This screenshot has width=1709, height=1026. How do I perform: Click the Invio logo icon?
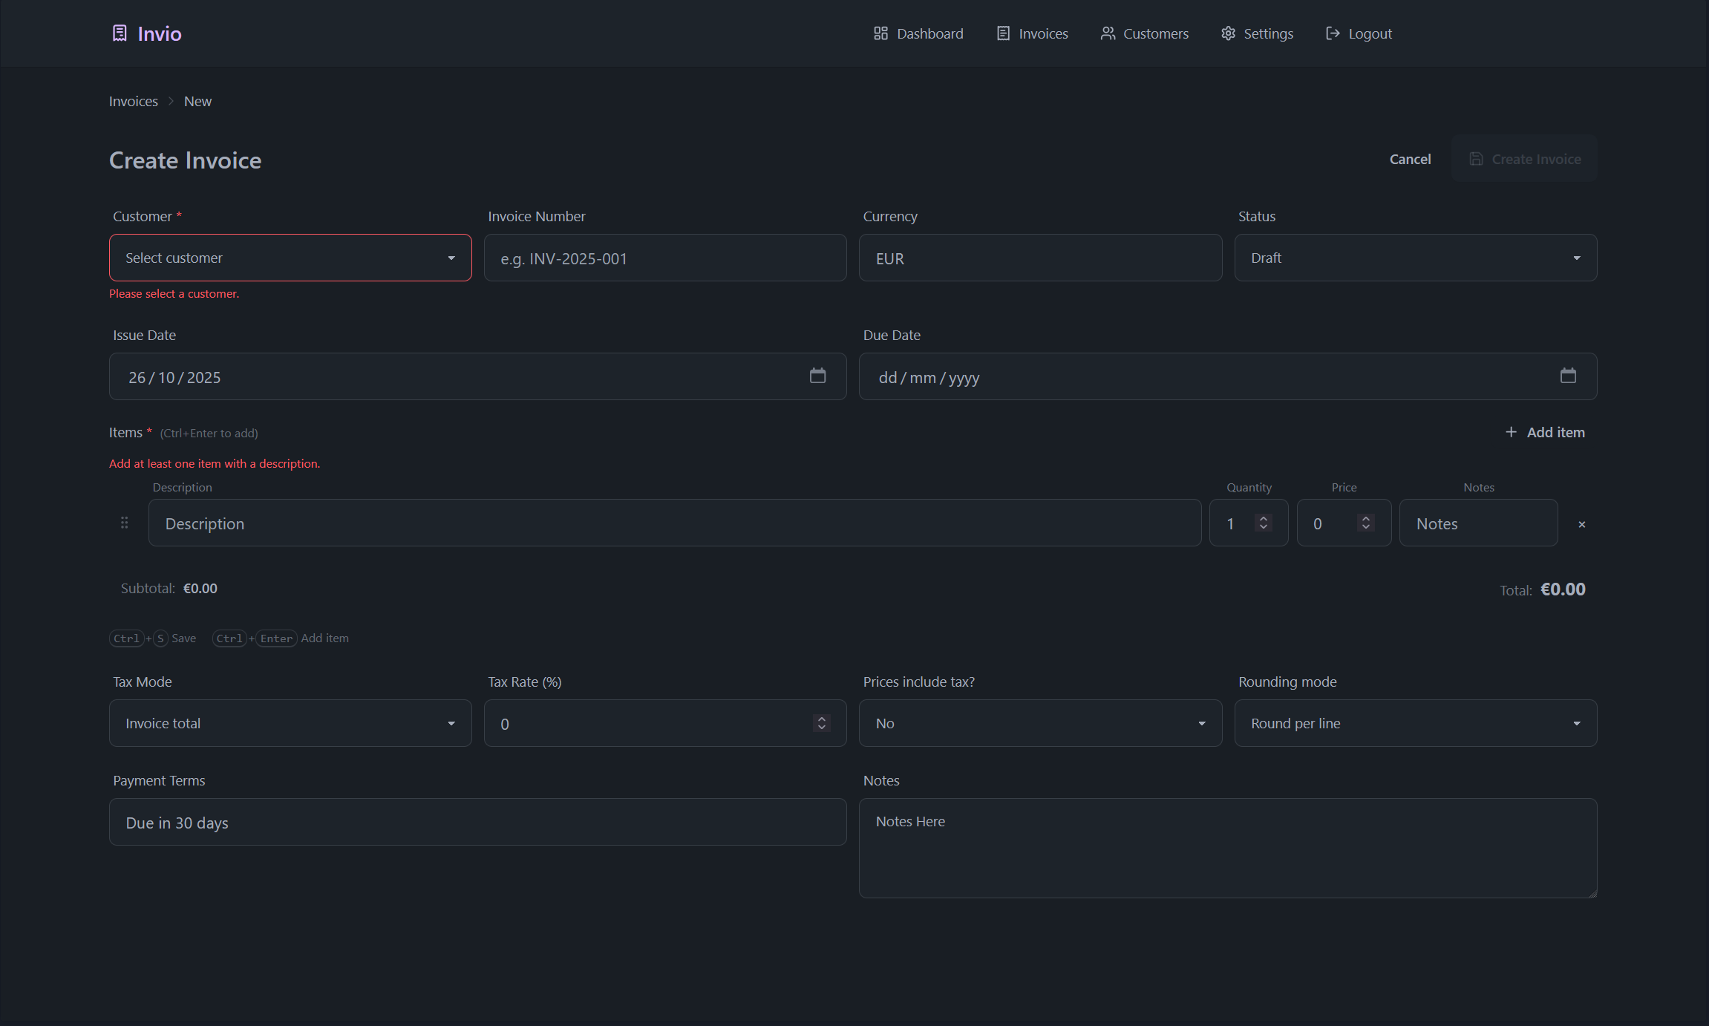tap(120, 33)
